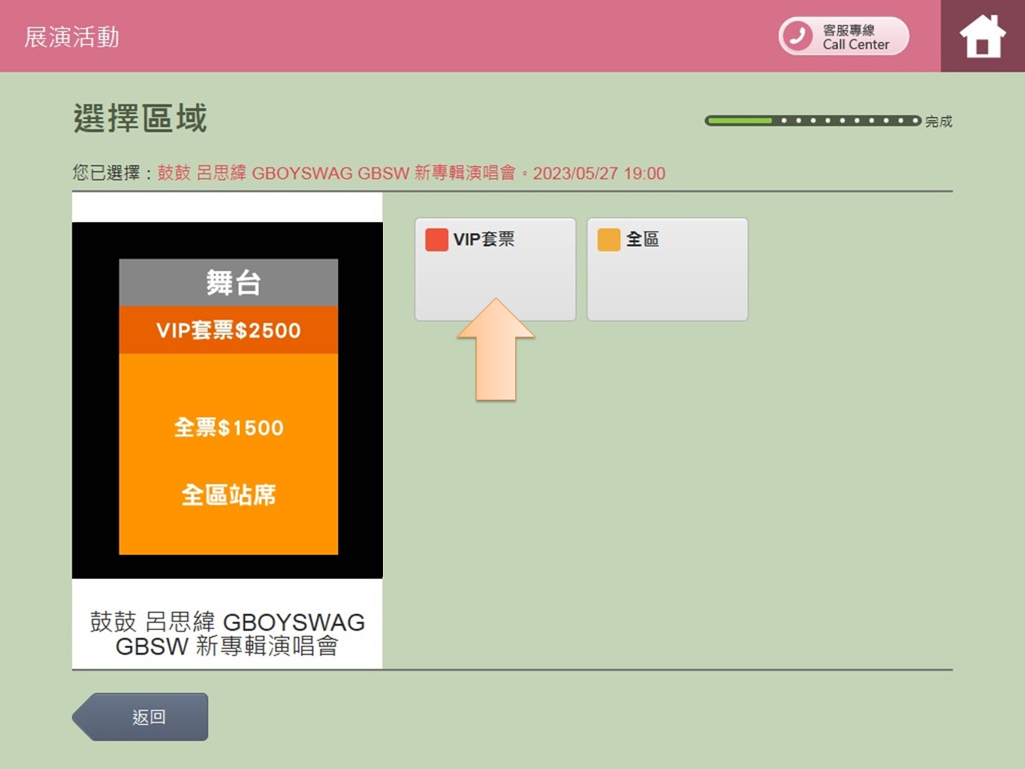
Task: Click the 完成 label beside progress bar
Action: (x=938, y=122)
